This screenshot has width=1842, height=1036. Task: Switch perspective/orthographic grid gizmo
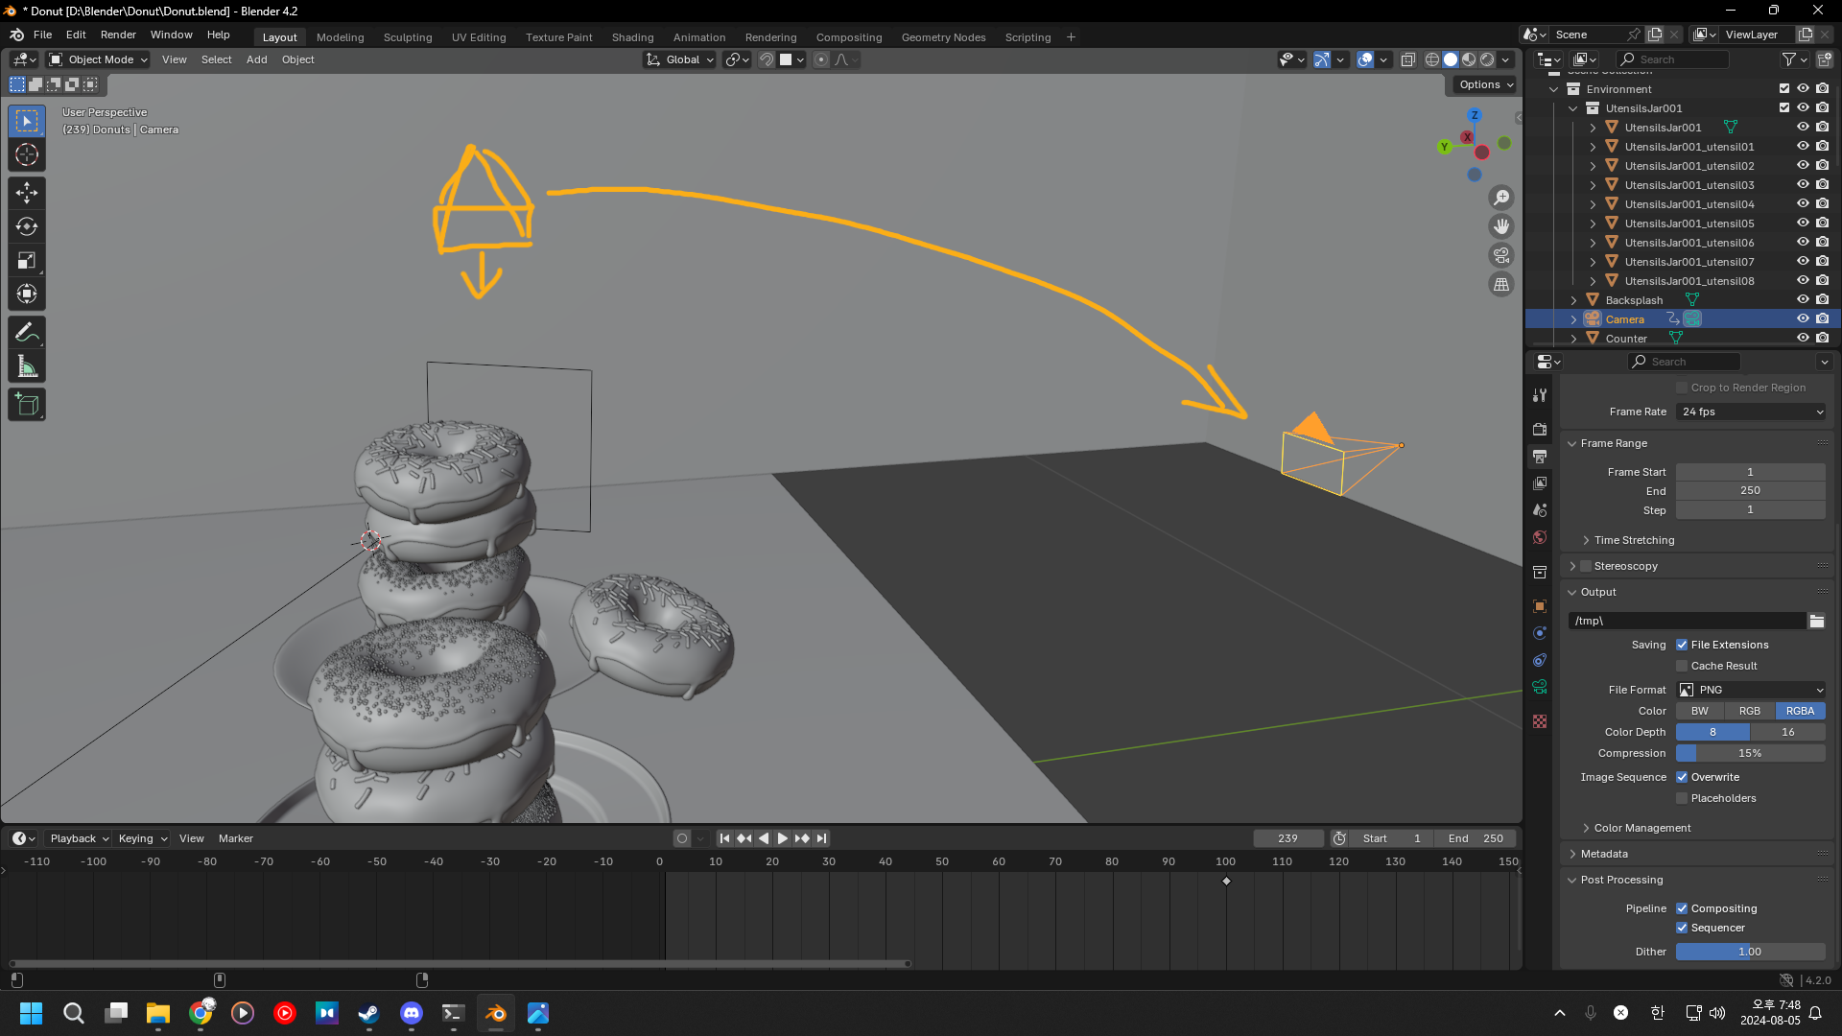point(1501,284)
